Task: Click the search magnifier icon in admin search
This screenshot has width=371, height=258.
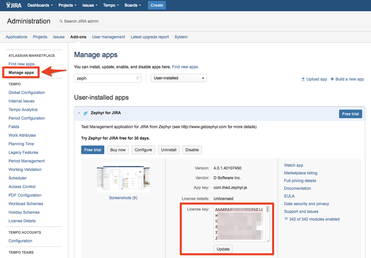Action: tap(61, 22)
